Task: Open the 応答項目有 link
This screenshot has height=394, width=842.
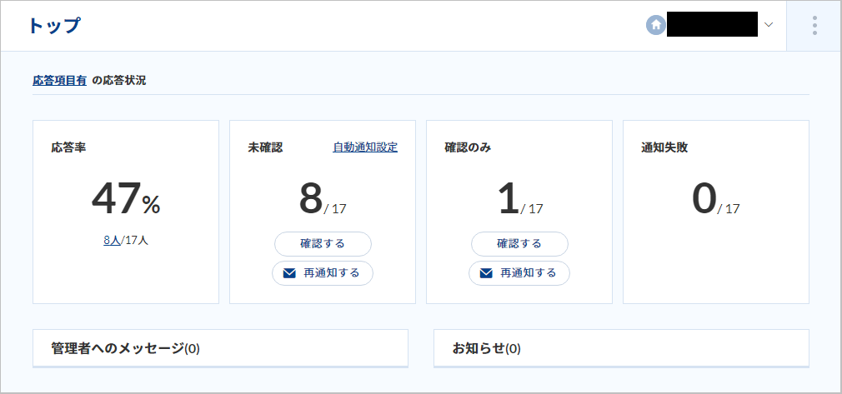Action: pyautogui.click(x=59, y=81)
